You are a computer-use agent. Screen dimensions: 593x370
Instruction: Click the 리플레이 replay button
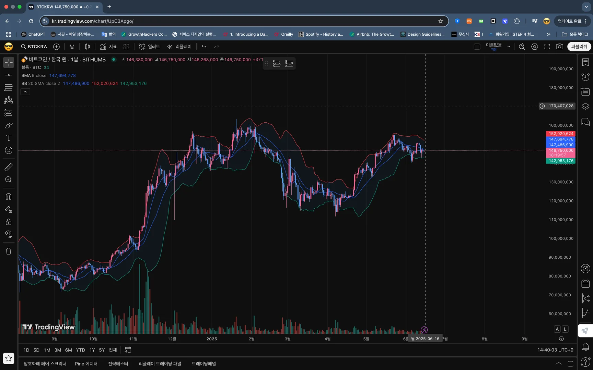pyautogui.click(x=179, y=47)
